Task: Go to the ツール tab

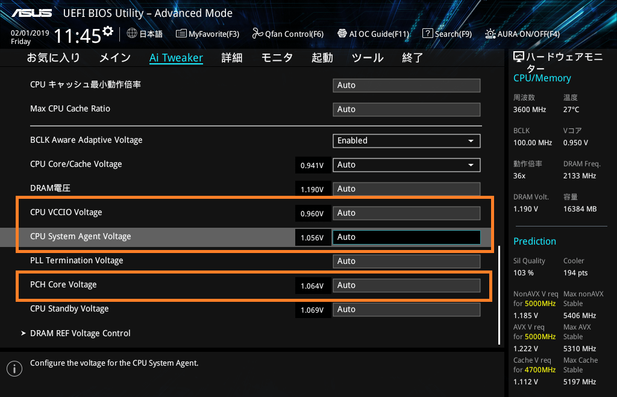Action: [368, 58]
